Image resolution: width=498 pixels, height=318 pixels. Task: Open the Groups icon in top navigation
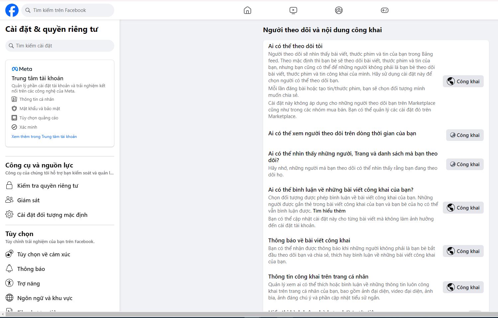[339, 10]
